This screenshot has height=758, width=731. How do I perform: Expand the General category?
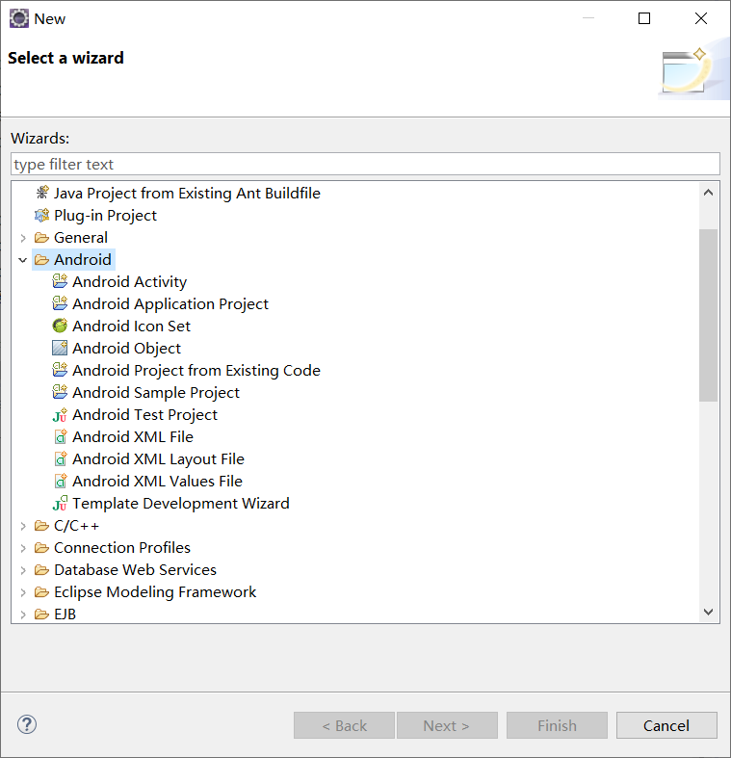[x=23, y=237]
